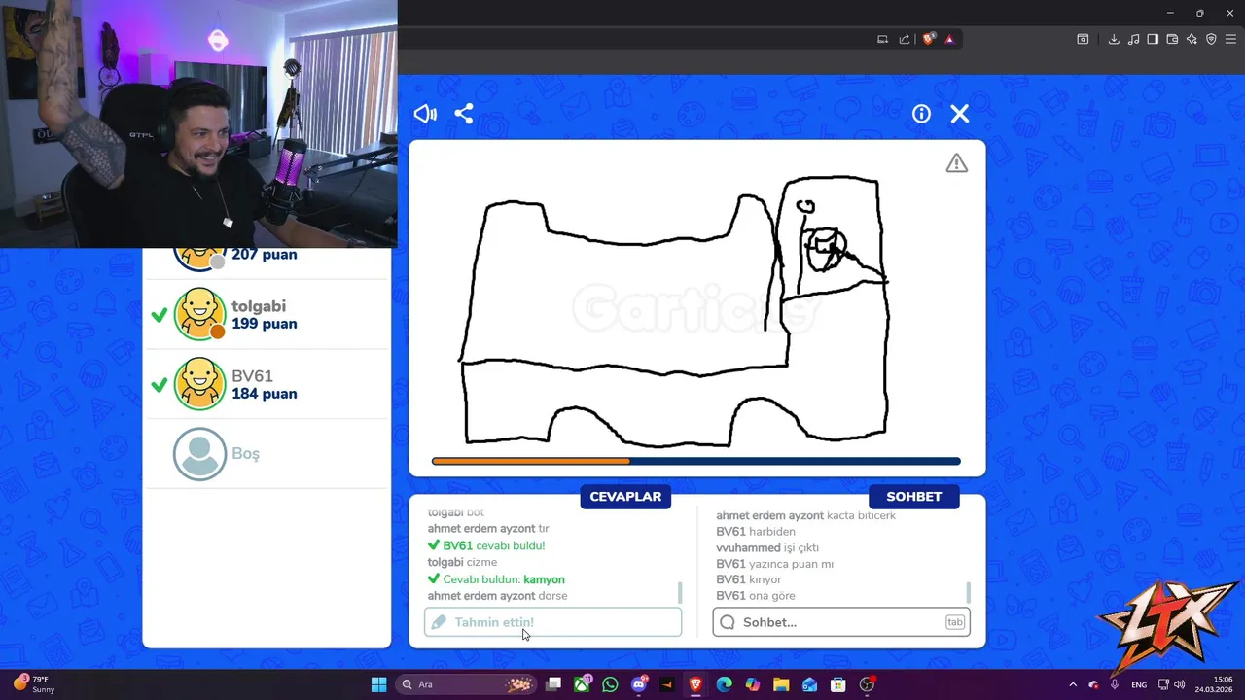Click the 'BV61 cevabı buldu!' message
Viewport: 1245px width, 700px height.
click(486, 546)
